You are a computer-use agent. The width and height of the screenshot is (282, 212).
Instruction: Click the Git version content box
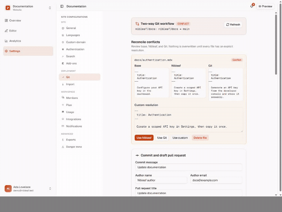(x=226, y=84)
